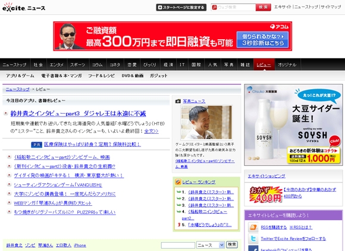Screen dimensions: 345x251
Task: Click the レビューランキング heading icon
Action: 178,182
